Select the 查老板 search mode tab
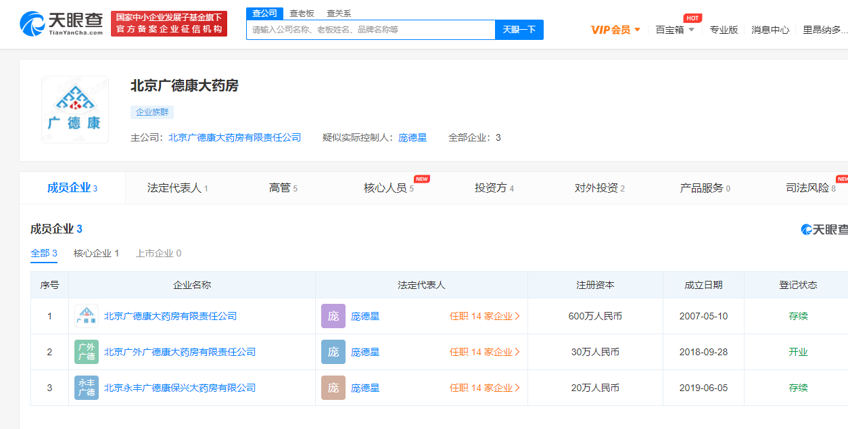The image size is (848, 429). [x=302, y=14]
